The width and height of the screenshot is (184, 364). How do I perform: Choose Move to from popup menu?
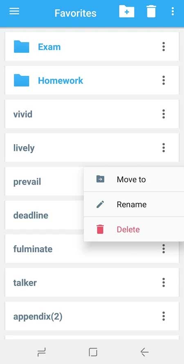134,179
